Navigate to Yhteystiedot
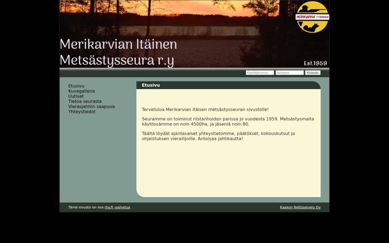 click(82, 112)
